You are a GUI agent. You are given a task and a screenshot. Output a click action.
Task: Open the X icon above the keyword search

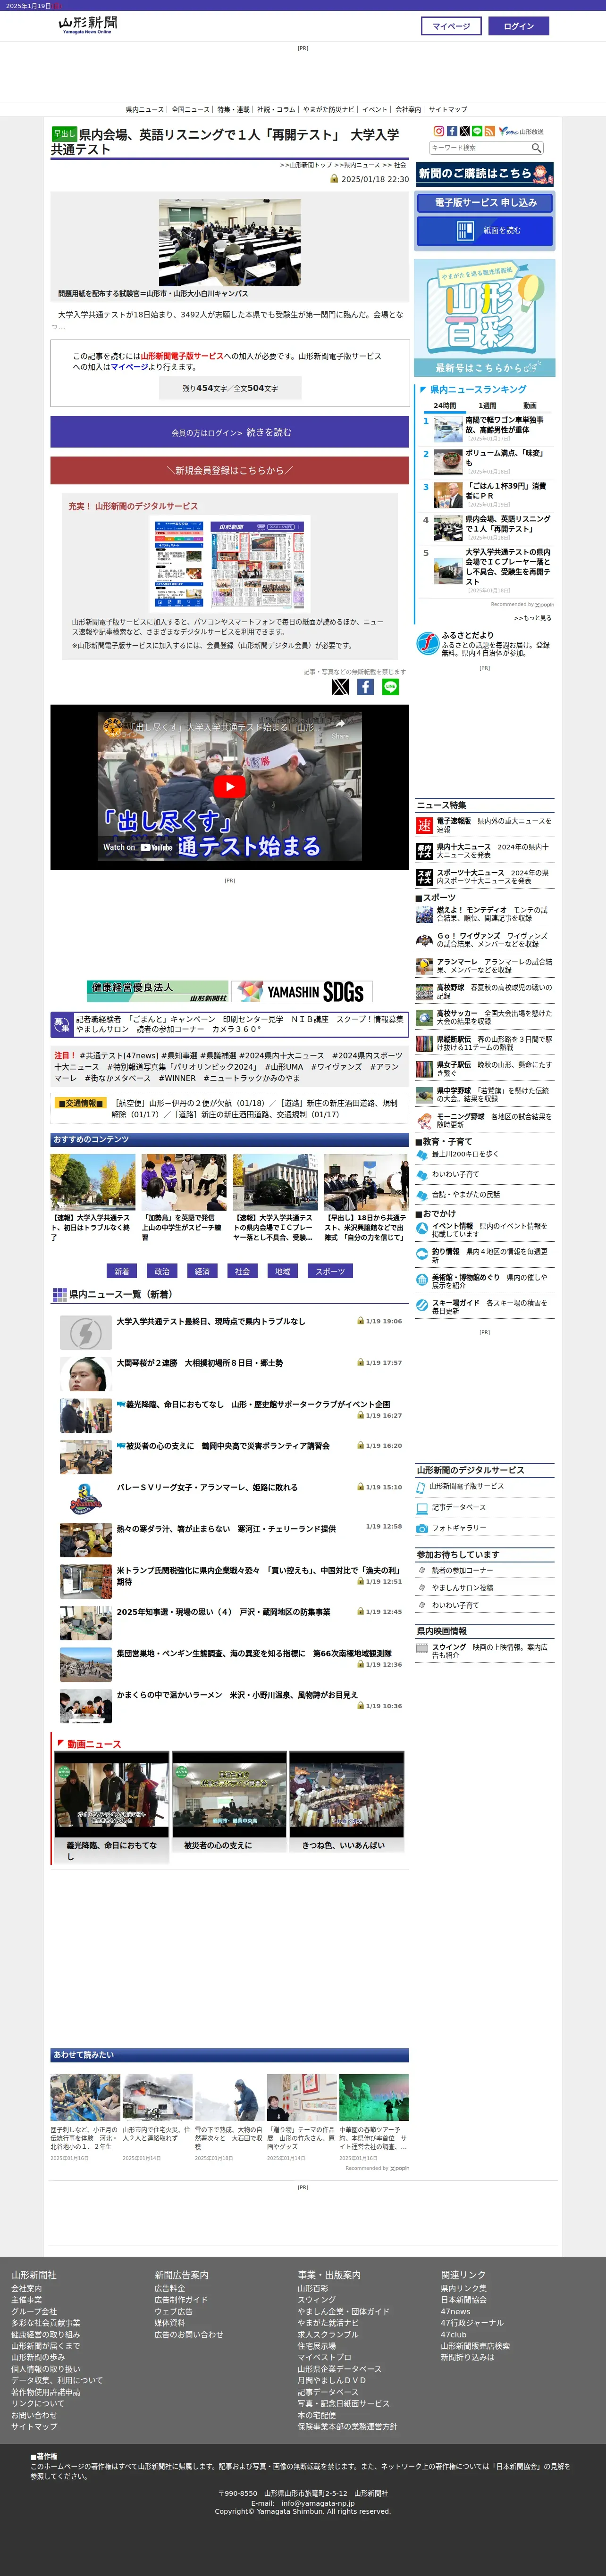coord(464,131)
